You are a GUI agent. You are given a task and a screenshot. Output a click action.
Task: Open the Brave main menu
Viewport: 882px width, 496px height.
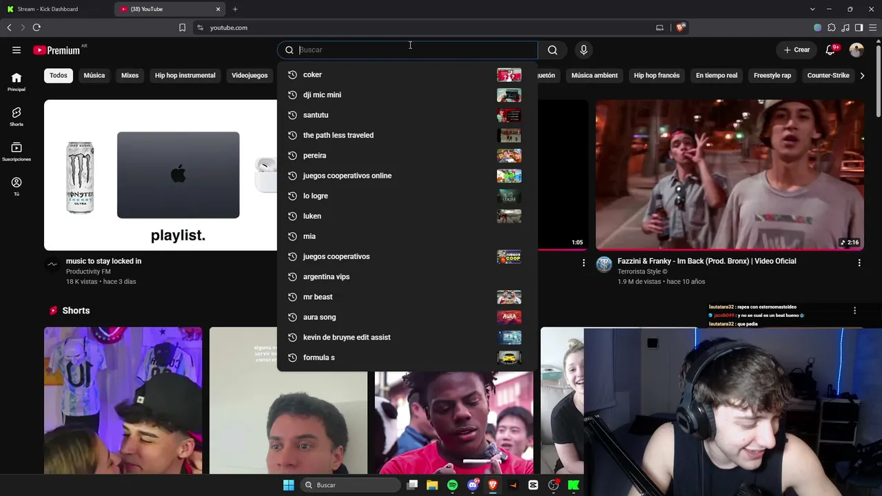tap(872, 28)
